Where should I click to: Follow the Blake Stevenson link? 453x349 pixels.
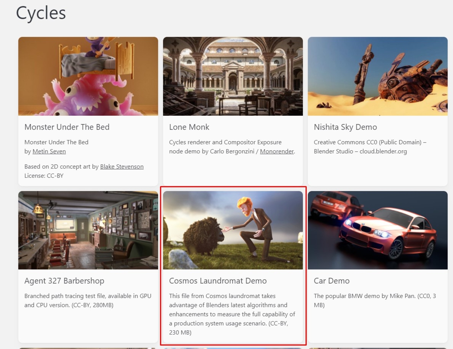point(122,166)
